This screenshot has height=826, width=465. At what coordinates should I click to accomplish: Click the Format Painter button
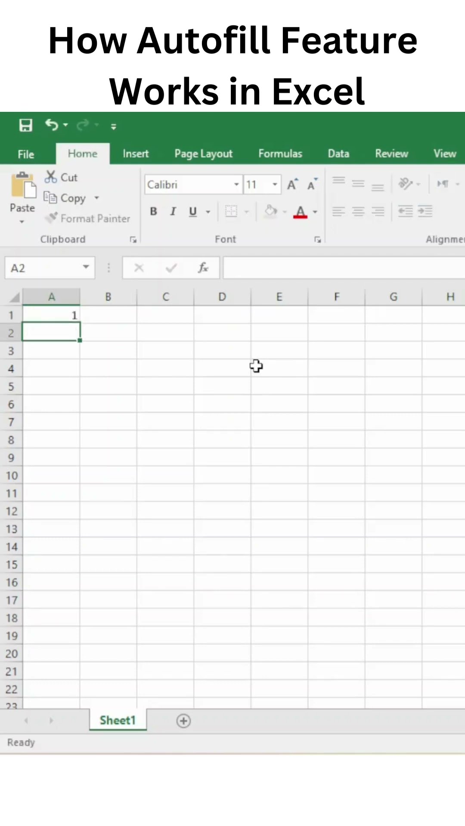pos(87,218)
